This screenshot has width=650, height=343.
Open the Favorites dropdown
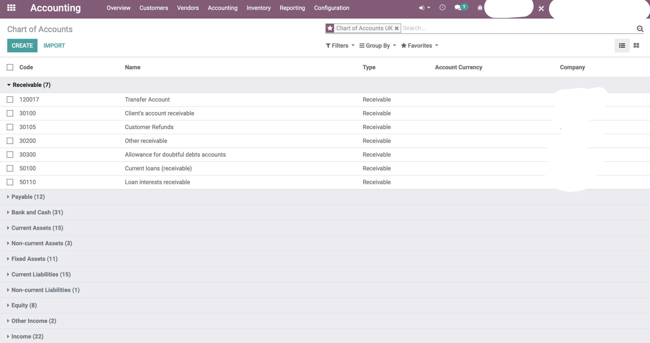coord(419,45)
